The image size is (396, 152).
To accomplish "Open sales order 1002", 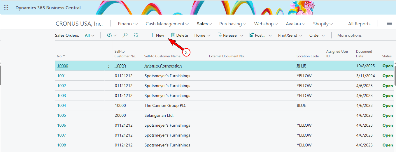I will [62, 86].
